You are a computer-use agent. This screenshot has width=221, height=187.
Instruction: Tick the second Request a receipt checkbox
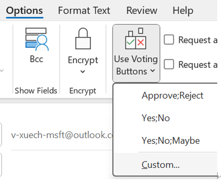pyautogui.click(x=169, y=64)
